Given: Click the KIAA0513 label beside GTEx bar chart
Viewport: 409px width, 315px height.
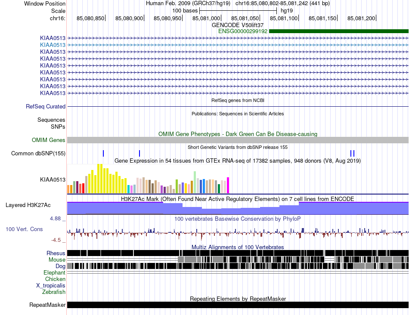Looking at the screenshot, I should point(53,180).
